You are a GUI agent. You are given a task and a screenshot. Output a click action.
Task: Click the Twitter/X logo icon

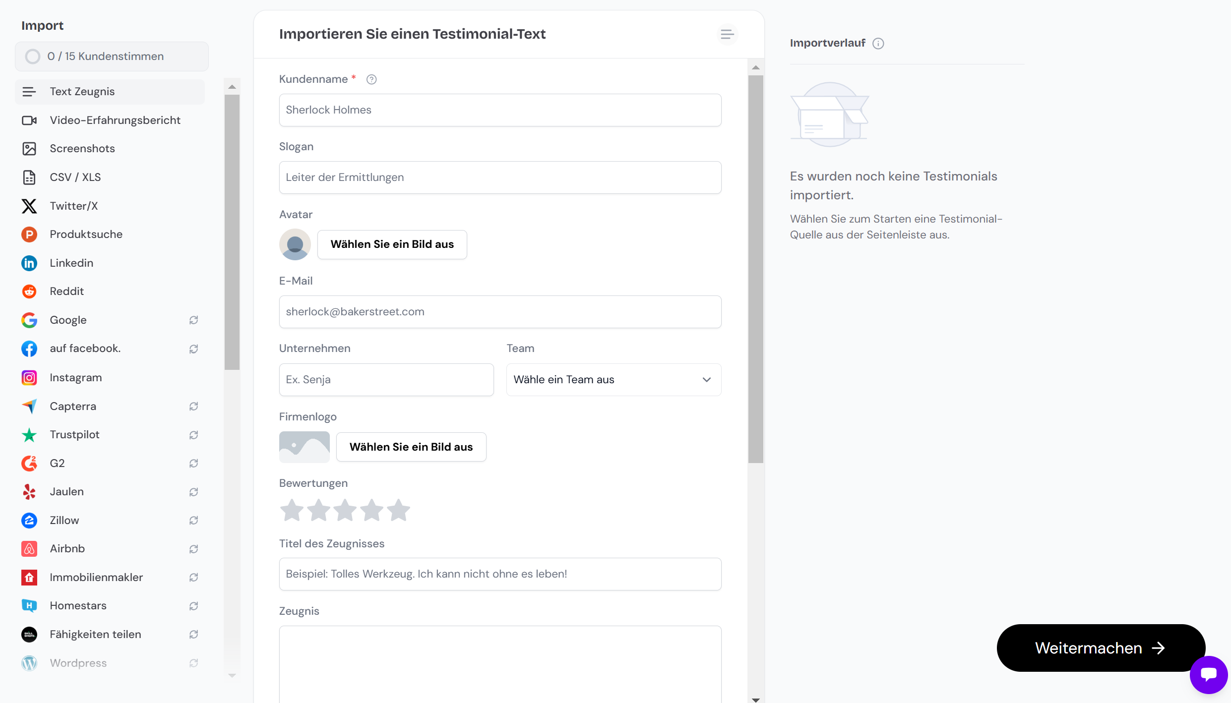pos(29,206)
